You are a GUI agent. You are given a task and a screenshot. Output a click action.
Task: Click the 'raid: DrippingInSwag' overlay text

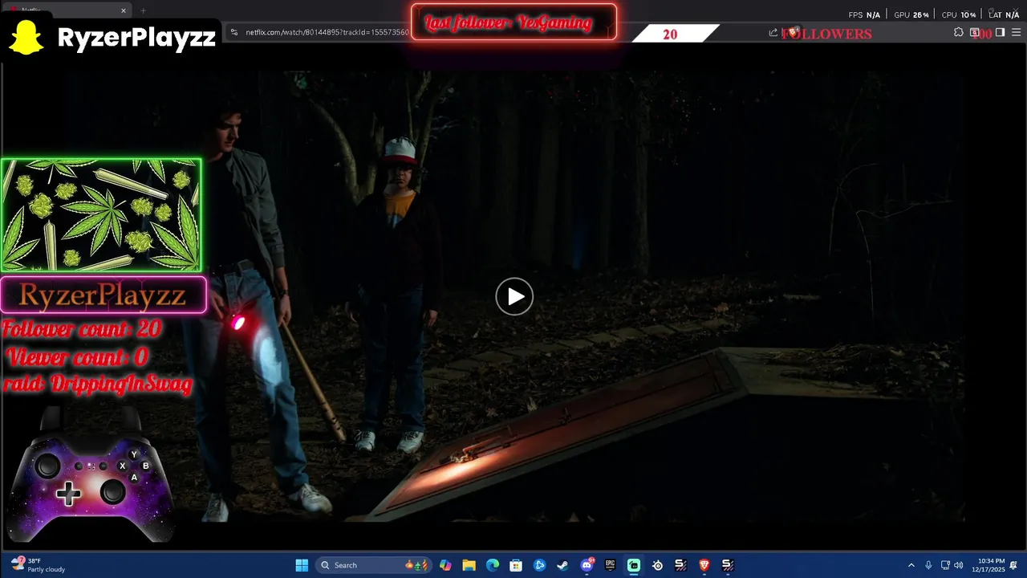pos(98,385)
